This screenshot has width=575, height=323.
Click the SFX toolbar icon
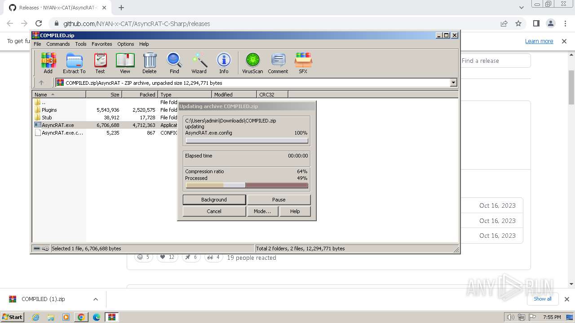[x=303, y=63]
